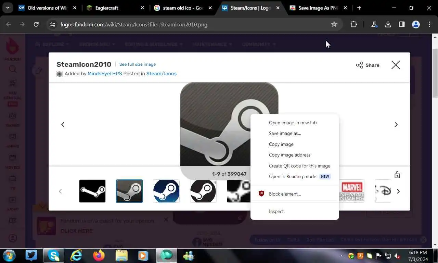Go back with the browser back arrow
Screen dimensions: 438x263
tap(9, 24)
